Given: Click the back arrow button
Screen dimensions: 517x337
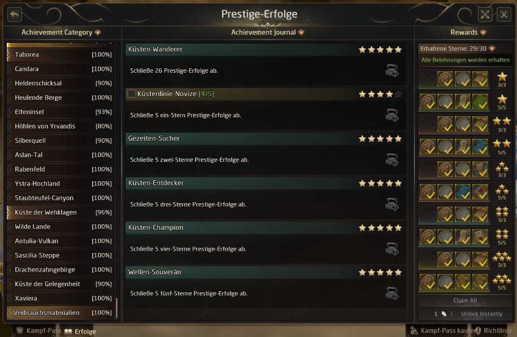Looking at the screenshot, I should [x=14, y=15].
